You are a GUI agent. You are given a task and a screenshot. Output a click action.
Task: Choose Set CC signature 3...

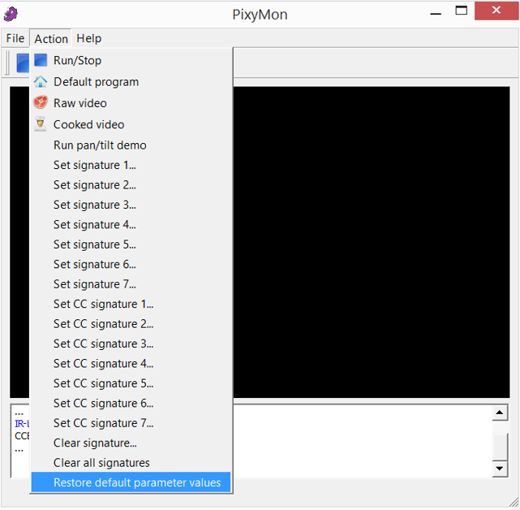pyautogui.click(x=131, y=344)
